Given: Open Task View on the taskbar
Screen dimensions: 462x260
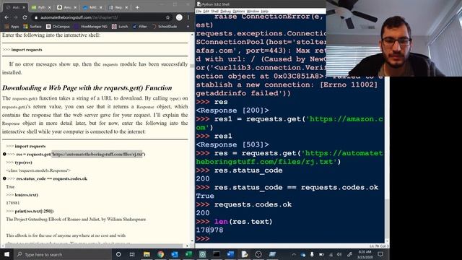Looking at the screenshot, I should pos(132,254).
